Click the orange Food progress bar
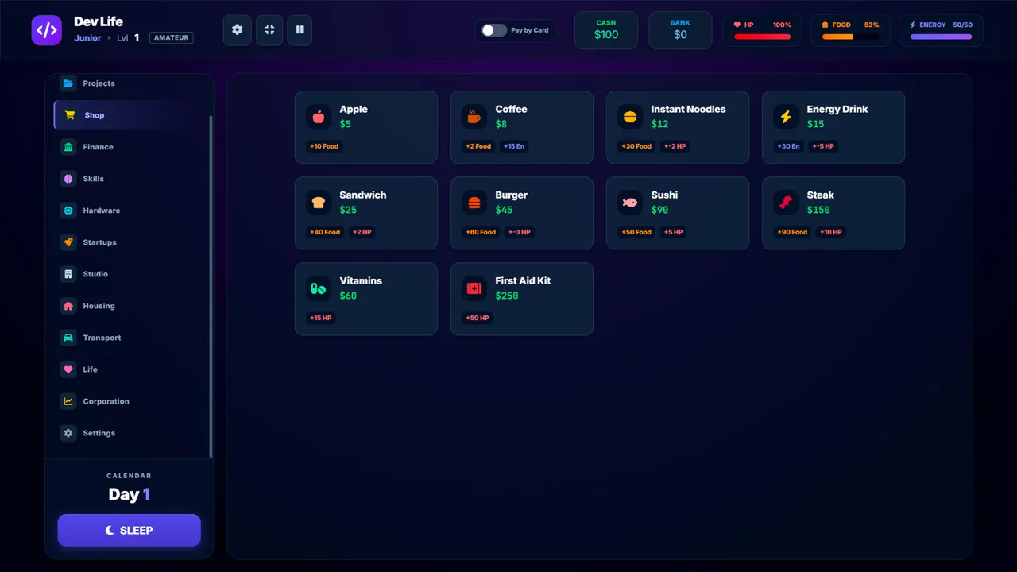The width and height of the screenshot is (1017, 572). pos(851,37)
